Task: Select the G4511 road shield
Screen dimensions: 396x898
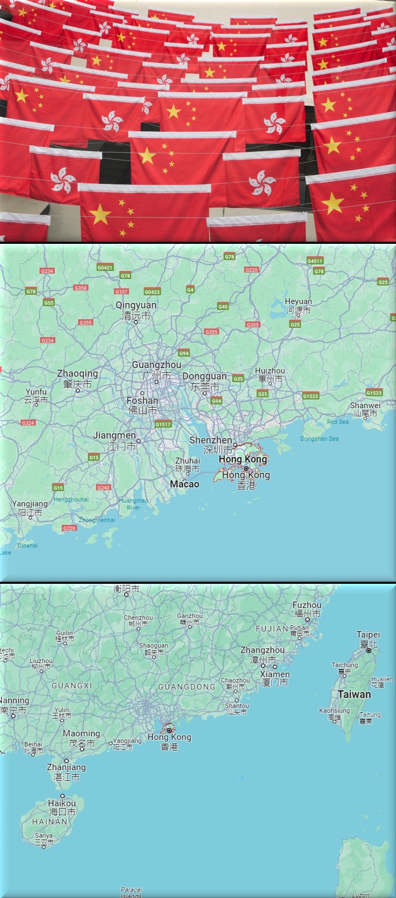Action: (315, 261)
